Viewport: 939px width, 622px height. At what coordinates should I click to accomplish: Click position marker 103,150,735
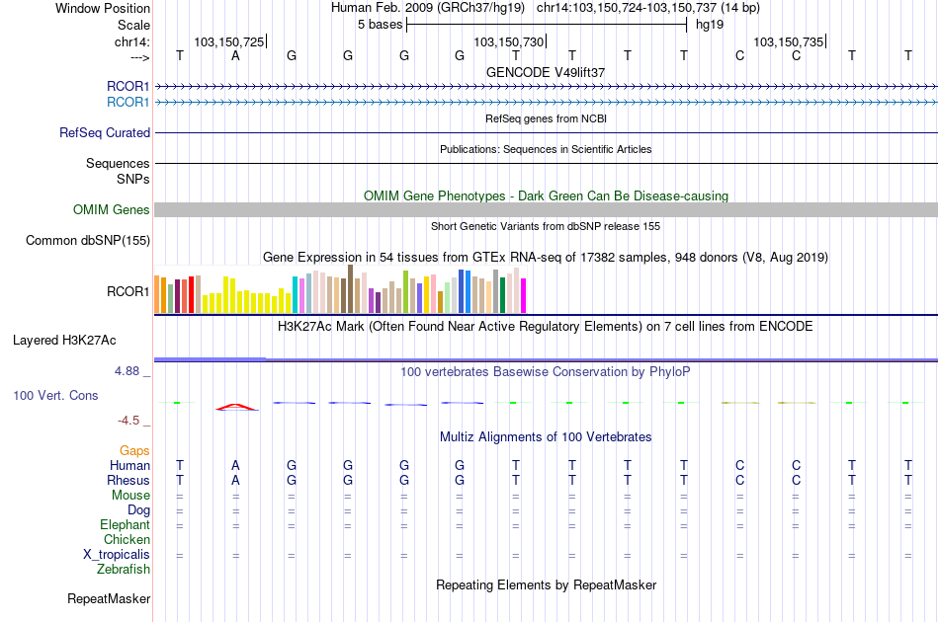pos(788,41)
